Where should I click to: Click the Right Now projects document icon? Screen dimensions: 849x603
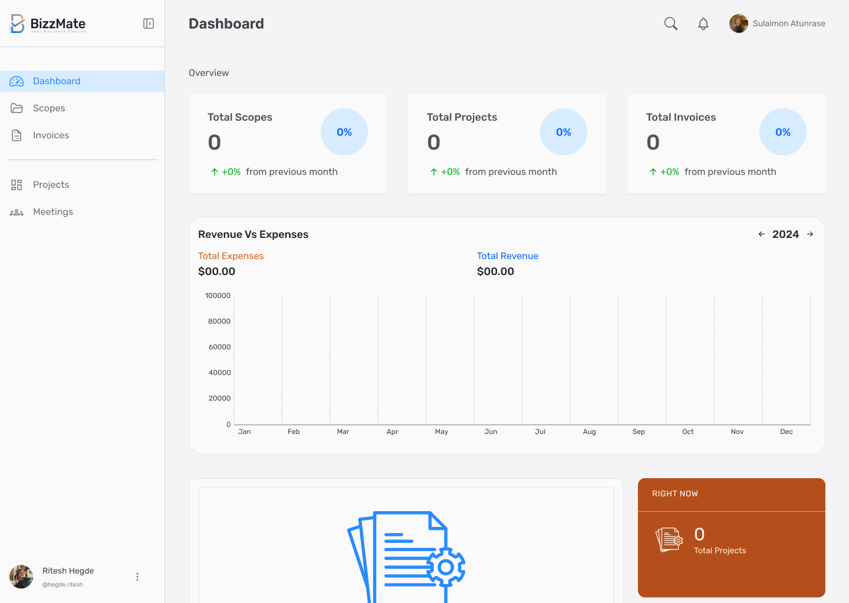point(669,540)
